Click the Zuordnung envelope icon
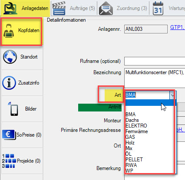Viewport: 185px width, 180px height. pos(106,8)
